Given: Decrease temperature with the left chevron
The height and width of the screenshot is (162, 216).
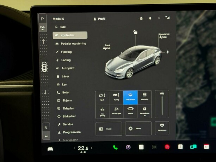Looking at the screenshot, I should 74,148.
